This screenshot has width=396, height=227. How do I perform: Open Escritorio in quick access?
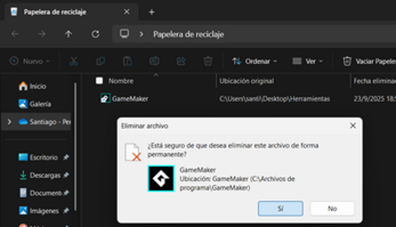click(38, 157)
